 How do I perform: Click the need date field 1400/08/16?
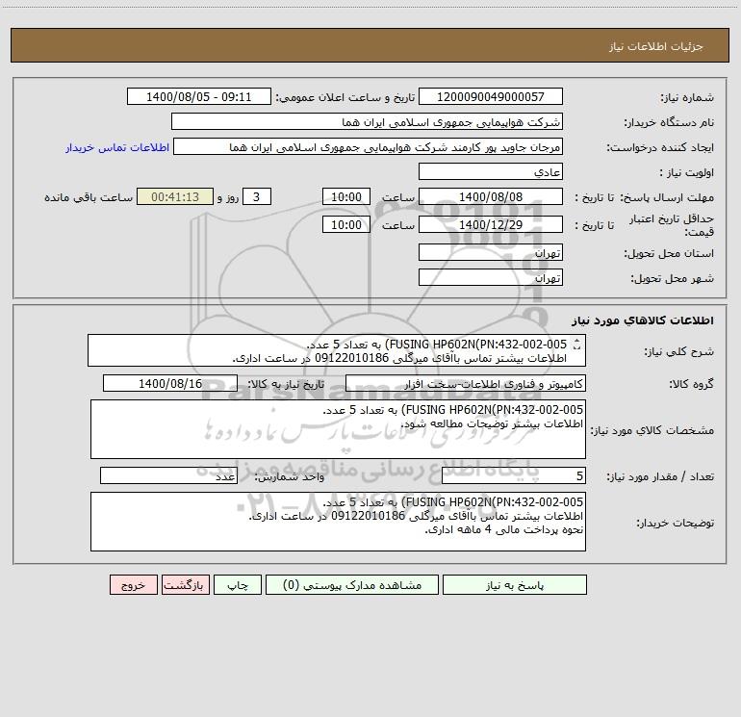tap(170, 383)
